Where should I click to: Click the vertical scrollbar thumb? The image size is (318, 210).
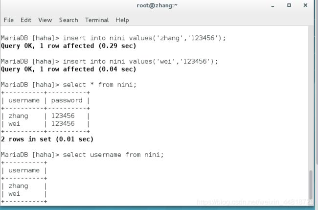[311, 185]
